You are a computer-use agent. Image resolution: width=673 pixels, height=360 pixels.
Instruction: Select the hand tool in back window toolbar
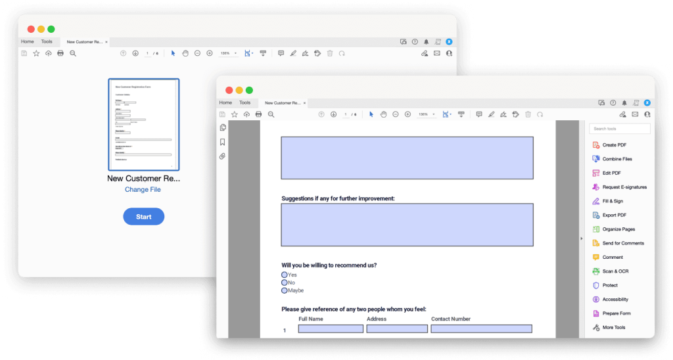pos(185,53)
